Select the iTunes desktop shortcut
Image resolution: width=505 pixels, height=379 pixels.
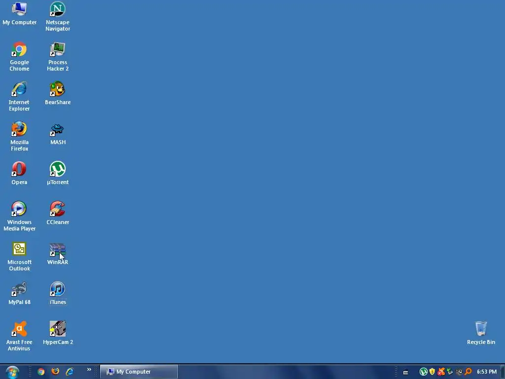click(x=58, y=293)
